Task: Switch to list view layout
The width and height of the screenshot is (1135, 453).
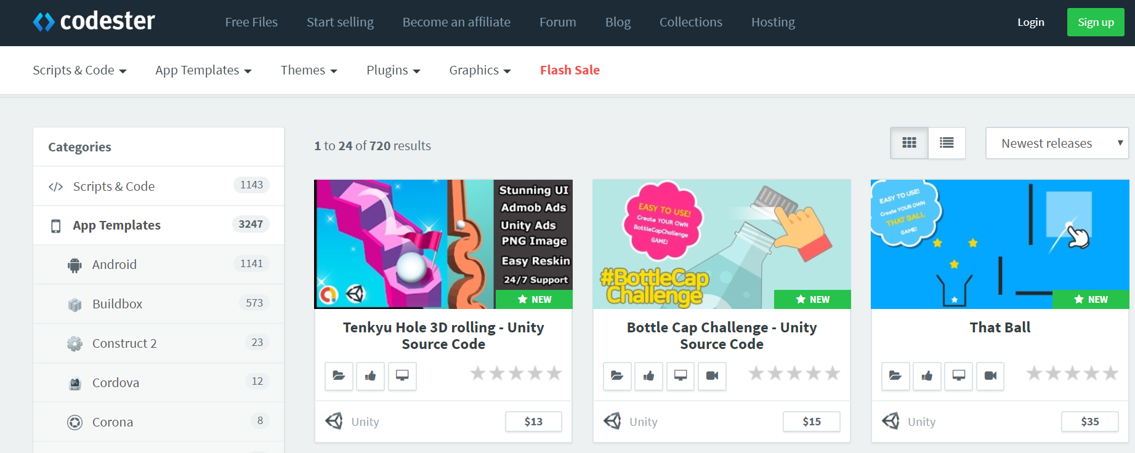Action: point(947,143)
